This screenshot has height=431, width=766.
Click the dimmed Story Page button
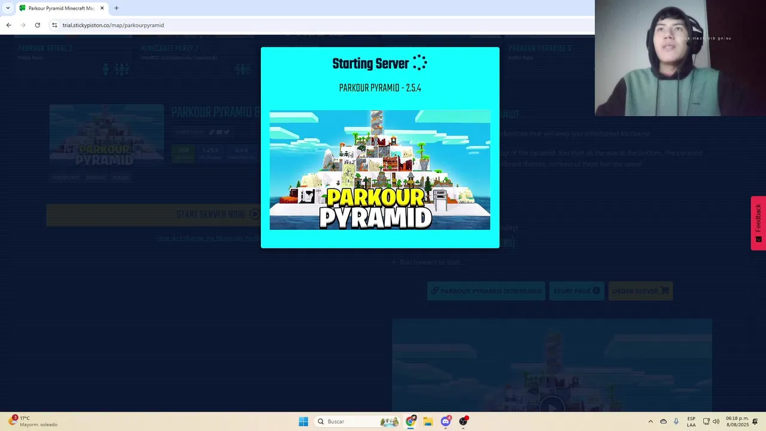pyautogui.click(x=576, y=291)
